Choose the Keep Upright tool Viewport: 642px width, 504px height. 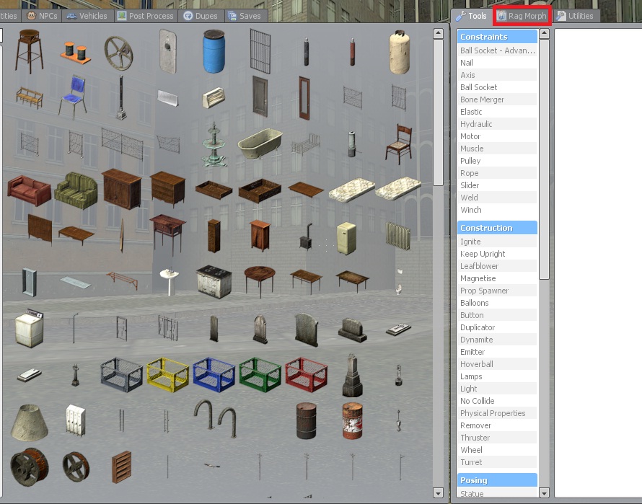pos(497,254)
